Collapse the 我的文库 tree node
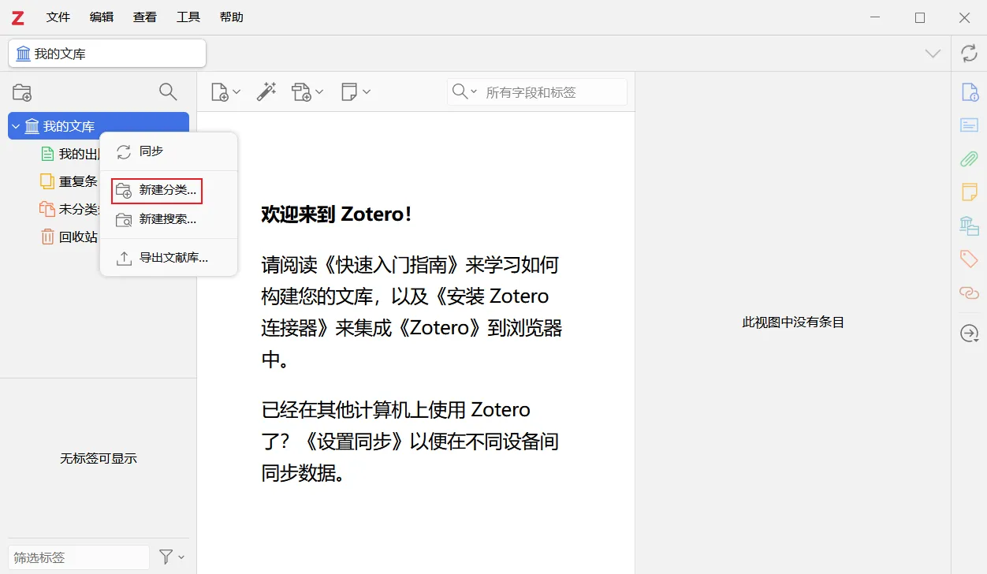 pyautogui.click(x=16, y=126)
